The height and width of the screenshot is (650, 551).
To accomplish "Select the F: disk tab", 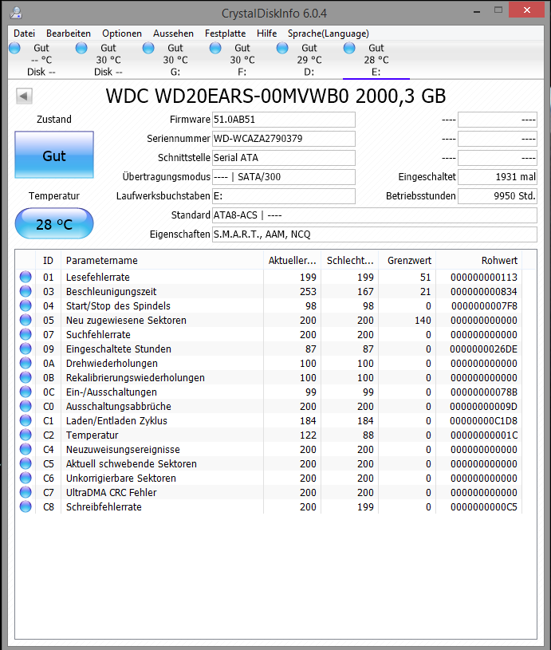I will tap(242, 60).
